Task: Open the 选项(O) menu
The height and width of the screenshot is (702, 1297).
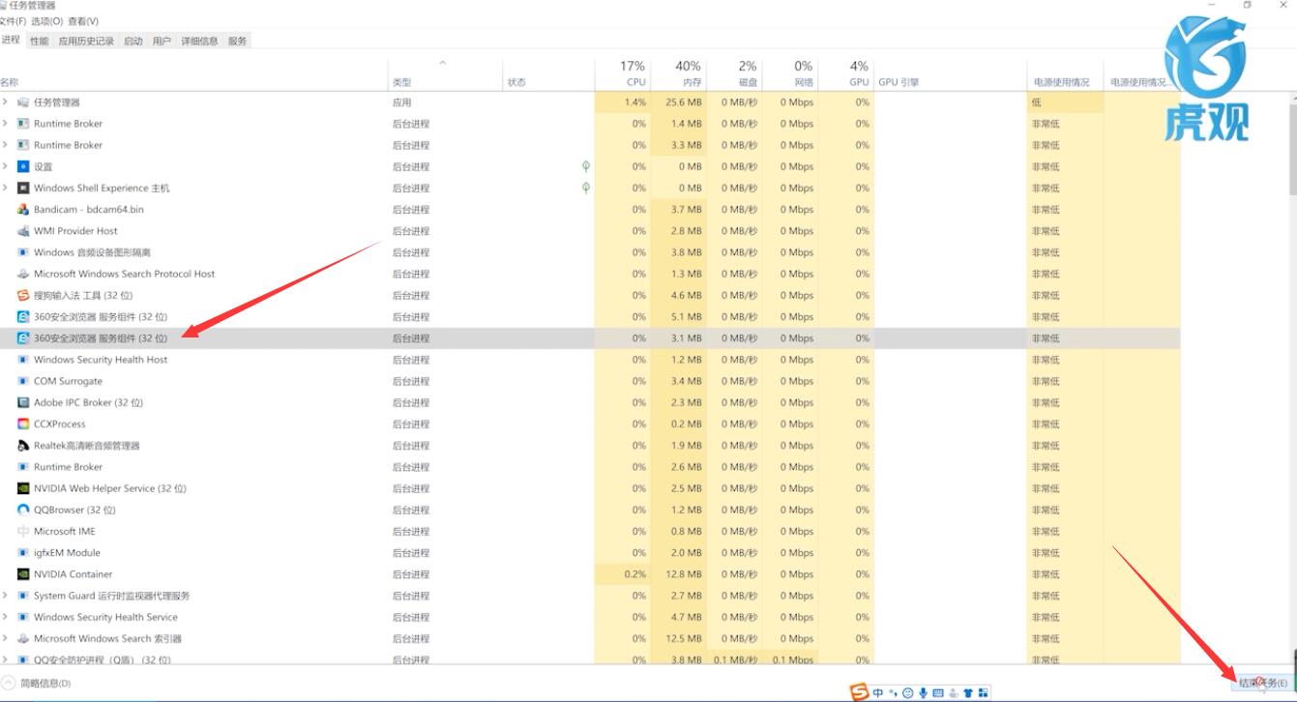Action: click(46, 20)
